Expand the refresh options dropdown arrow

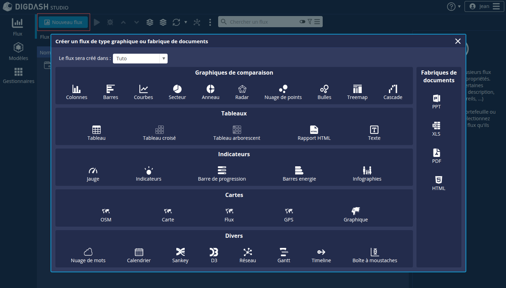(186, 22)
